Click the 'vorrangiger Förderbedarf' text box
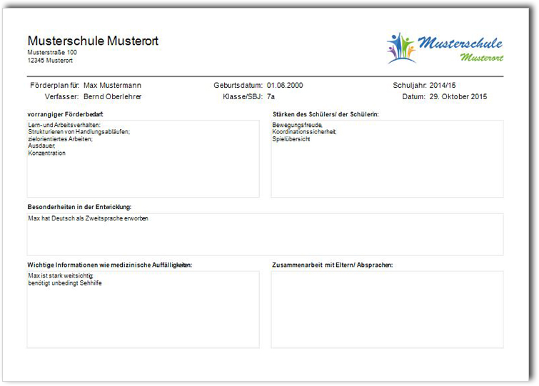The height and width of the screenshot is (386, 539). click(x=143, y=158)
